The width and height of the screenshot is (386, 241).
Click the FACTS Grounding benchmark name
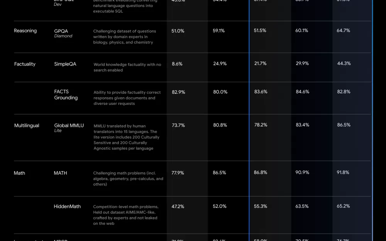coord(66,95)
